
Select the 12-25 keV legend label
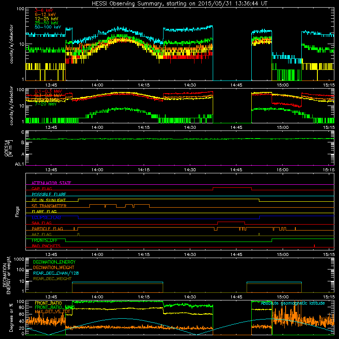tap(47, 19)
